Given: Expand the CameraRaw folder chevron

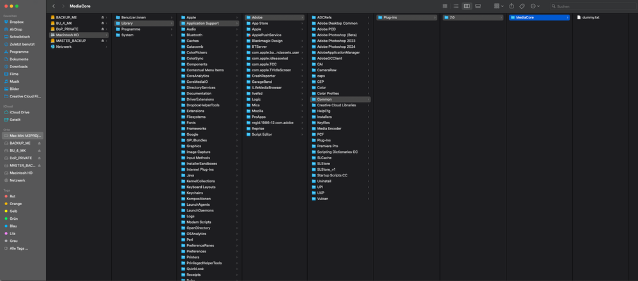Looking at the screenshot, I should click(368, 70).
